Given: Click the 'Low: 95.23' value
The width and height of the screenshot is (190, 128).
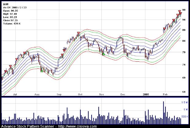Looking at the screenshot, I should click(10, 17).
